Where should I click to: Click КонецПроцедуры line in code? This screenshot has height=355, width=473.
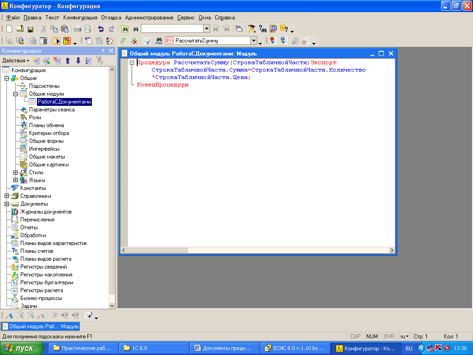pyautogui.click(x=163, y=85)
